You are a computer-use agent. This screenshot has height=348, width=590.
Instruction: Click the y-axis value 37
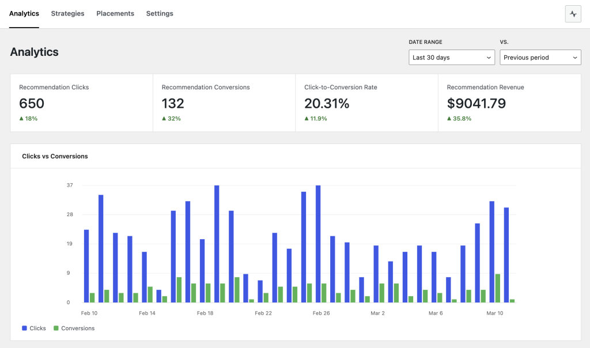pyautogui.click(x=70, y=185)
